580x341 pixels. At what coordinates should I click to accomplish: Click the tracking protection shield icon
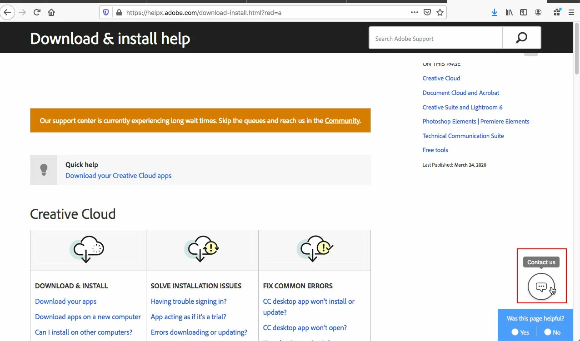[106, 12]
